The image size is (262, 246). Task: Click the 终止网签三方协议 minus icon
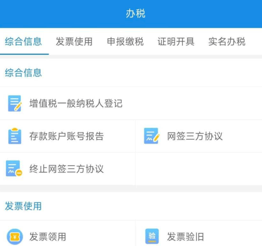14,168
